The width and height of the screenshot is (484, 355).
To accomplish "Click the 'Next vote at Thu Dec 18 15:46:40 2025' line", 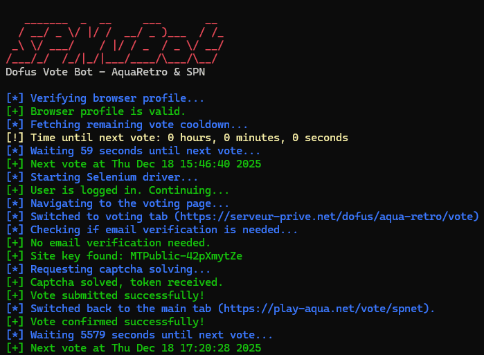I will (x=134, y=164).
